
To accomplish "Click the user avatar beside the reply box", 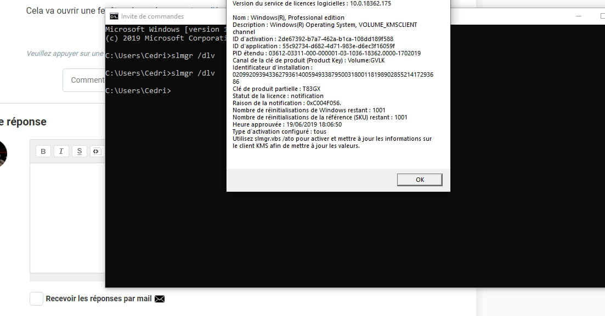I will tap(2, 153).
